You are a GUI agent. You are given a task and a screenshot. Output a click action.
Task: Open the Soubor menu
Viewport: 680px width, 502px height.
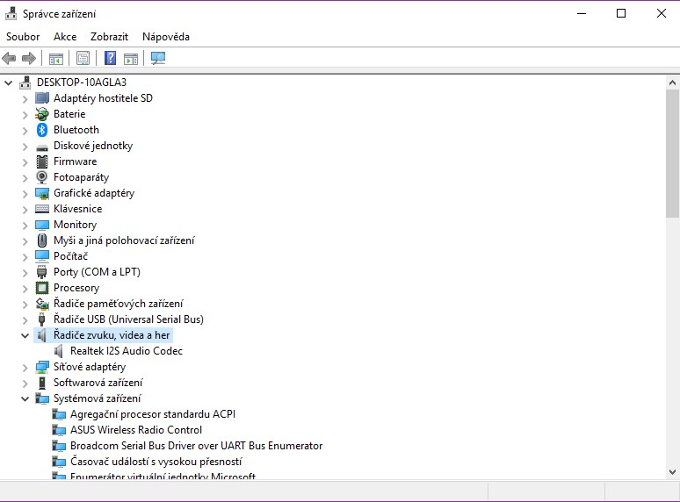[x=23, y=37]
